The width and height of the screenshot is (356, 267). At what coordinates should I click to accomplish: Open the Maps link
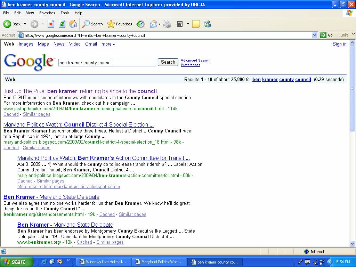pyautogui.click(x=43, y=44)
